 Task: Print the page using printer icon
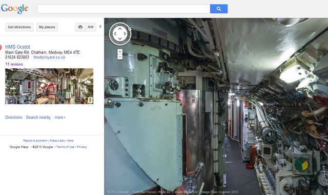pyautogui.click(x=80, y=27)
